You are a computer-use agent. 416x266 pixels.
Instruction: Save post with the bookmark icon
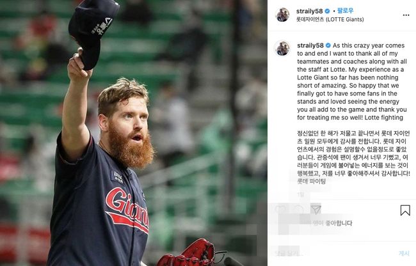click(x=405, y=210)
